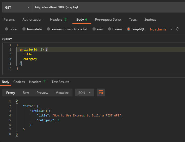Screen dimensions: 185x142
Task: Switch to the Params tab
Action: tap(9, 20)
